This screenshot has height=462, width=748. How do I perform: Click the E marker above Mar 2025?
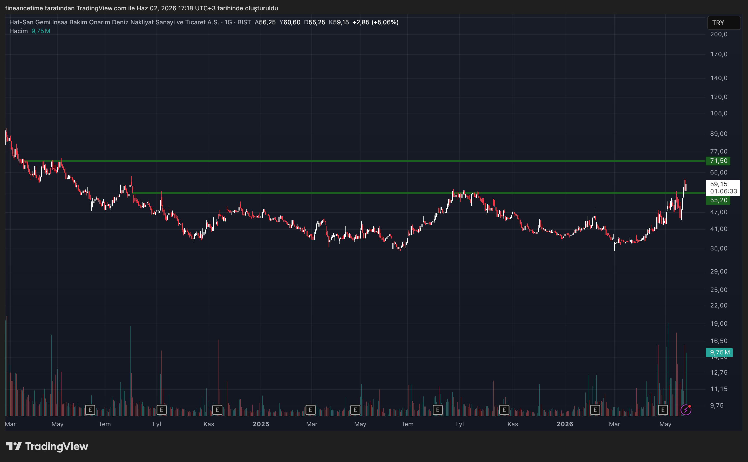point(310,410)
